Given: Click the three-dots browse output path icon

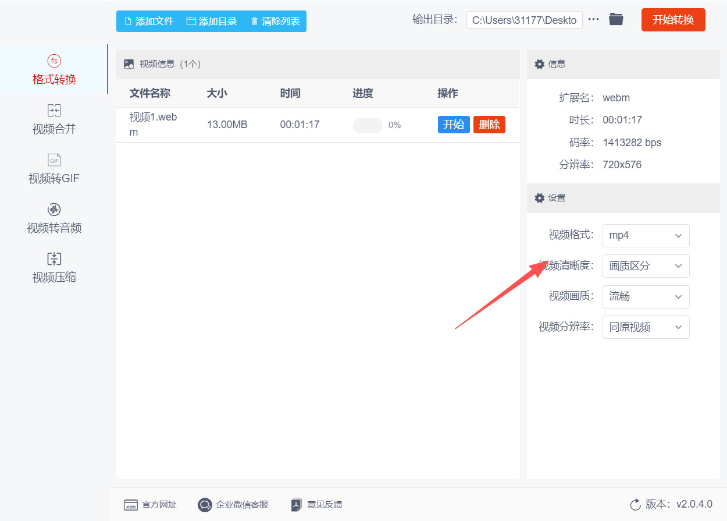Looking at the screenshot, I should (x=593, y=19).
